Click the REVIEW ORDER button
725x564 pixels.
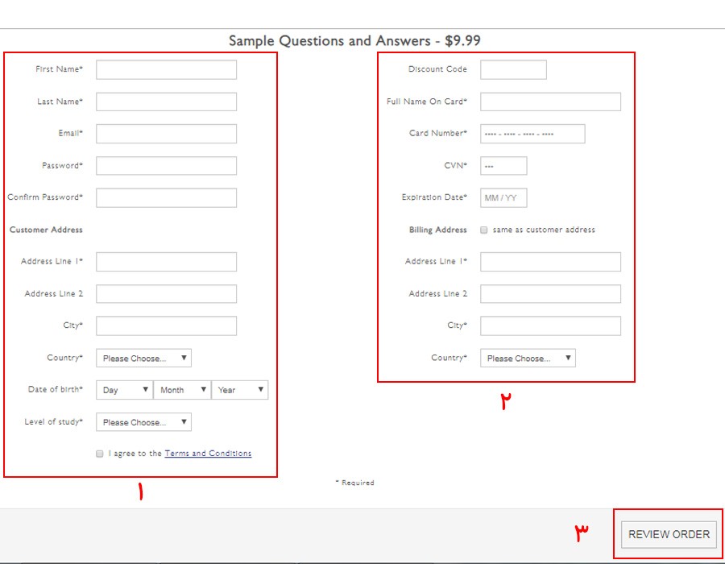(x=669, y=534)
